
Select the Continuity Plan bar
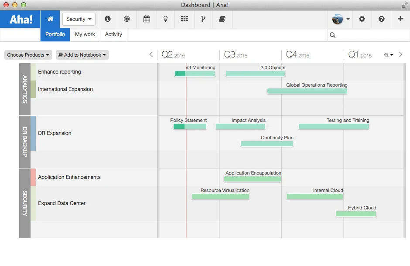pyautogui.click(x=267, y=144)
